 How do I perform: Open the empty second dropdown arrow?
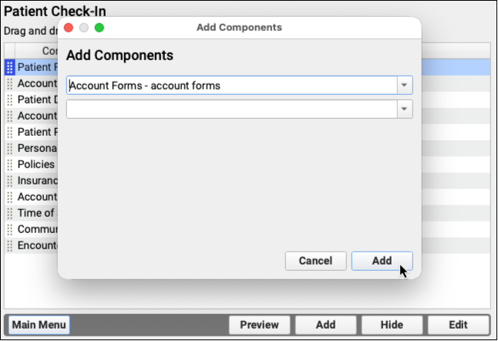(x=405, y=110)
